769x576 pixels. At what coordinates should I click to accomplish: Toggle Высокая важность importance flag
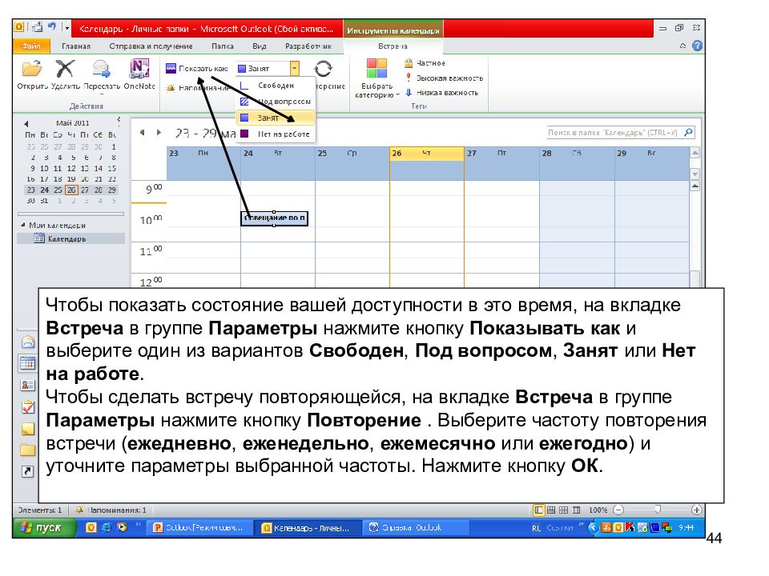(444, 78)
